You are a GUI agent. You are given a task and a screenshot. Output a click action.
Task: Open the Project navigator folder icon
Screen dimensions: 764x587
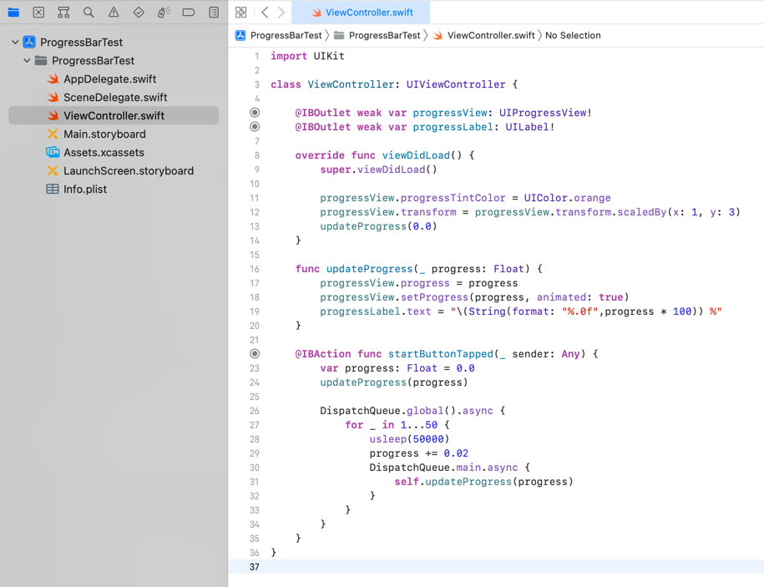tap(13, 13)
